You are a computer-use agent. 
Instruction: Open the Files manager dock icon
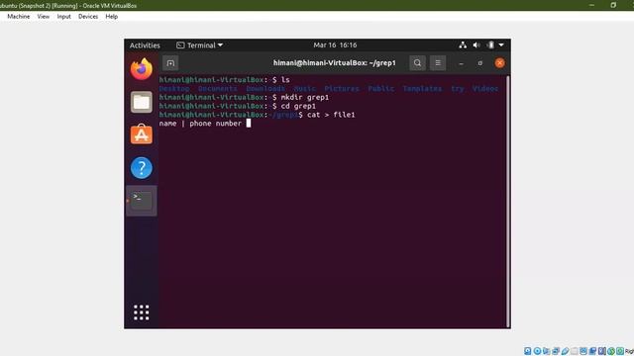142,102
